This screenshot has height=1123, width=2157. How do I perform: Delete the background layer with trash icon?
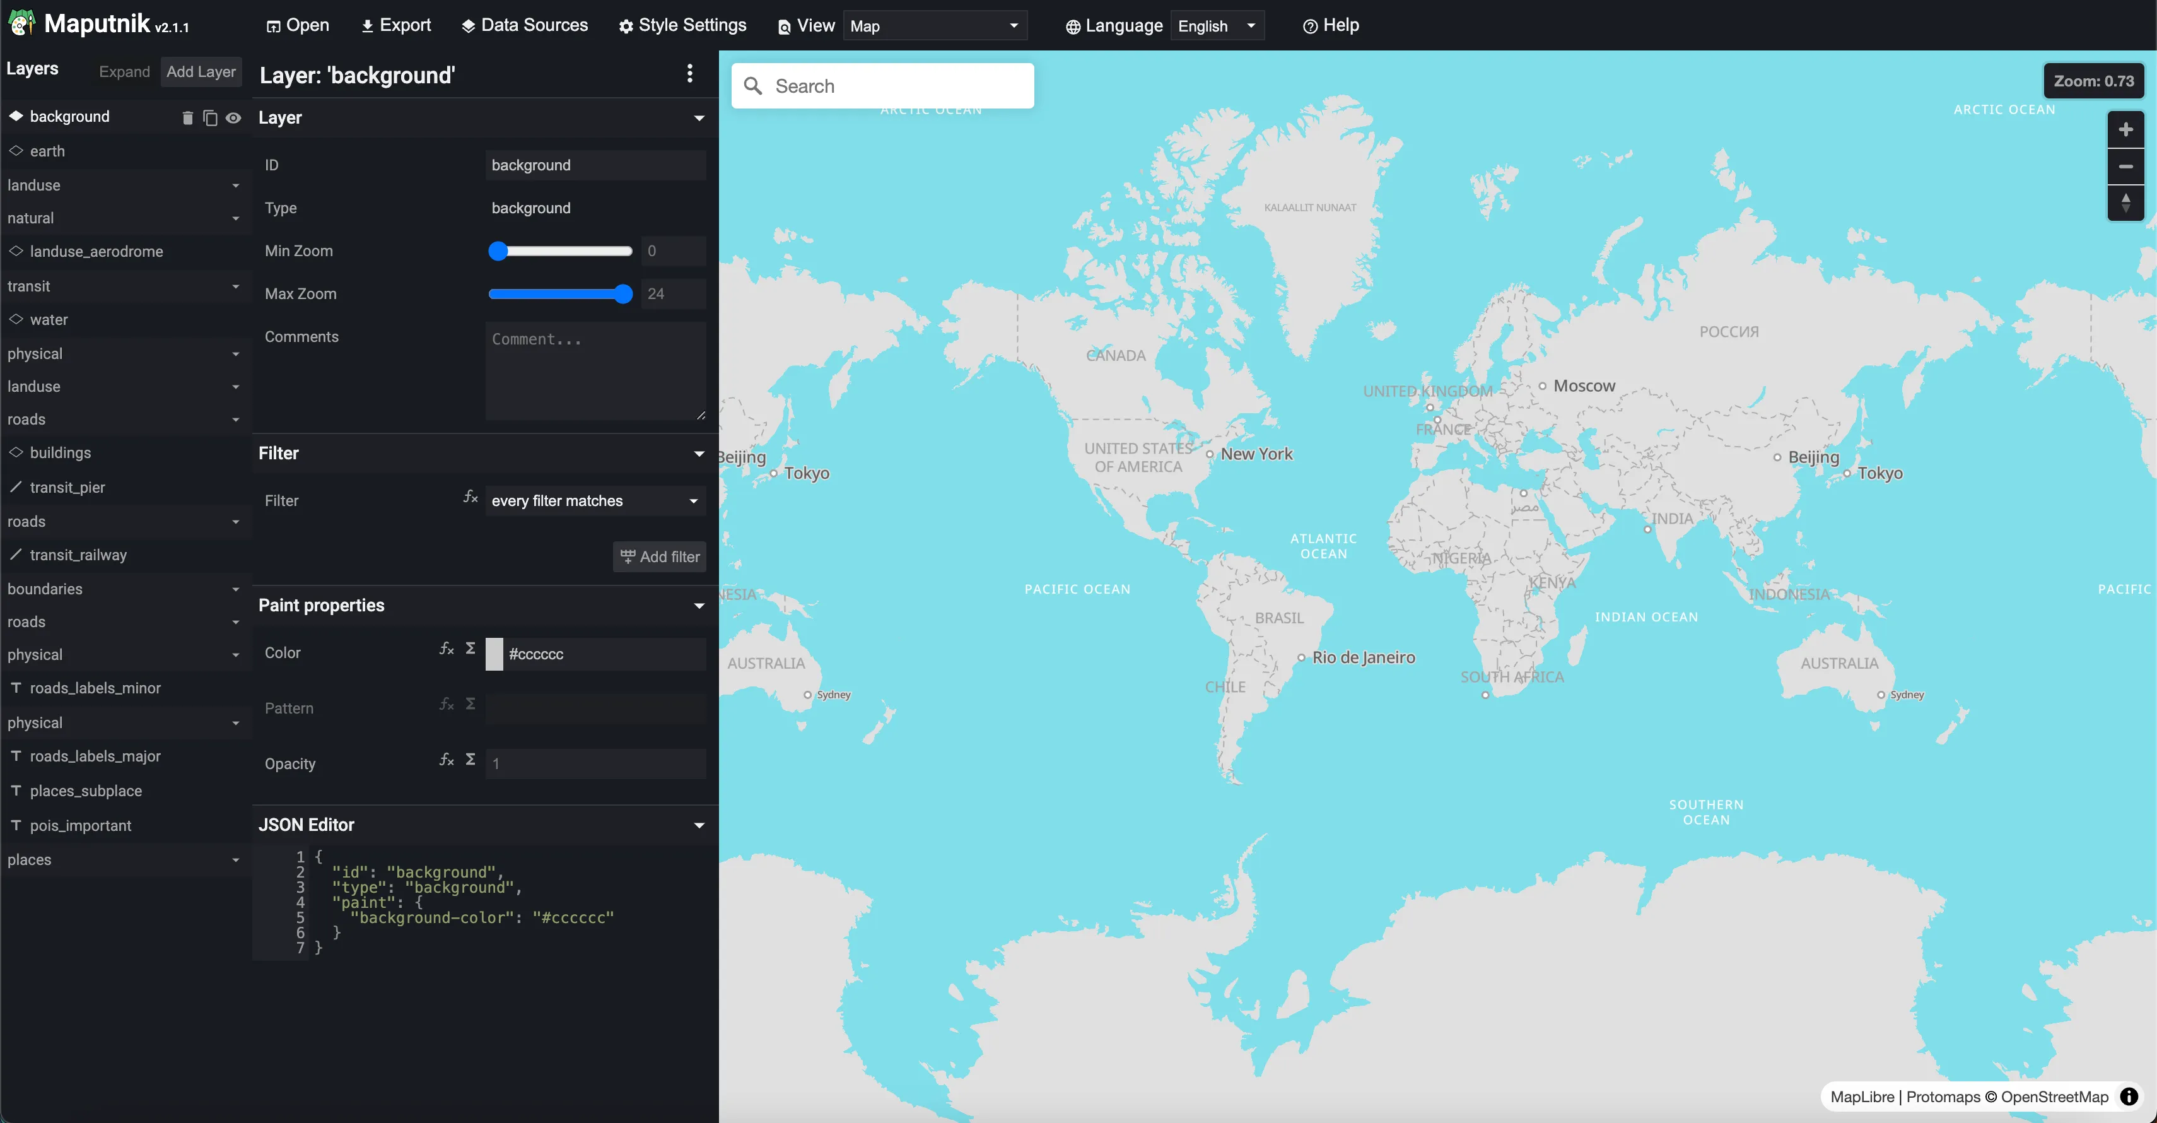pos(187,118)
